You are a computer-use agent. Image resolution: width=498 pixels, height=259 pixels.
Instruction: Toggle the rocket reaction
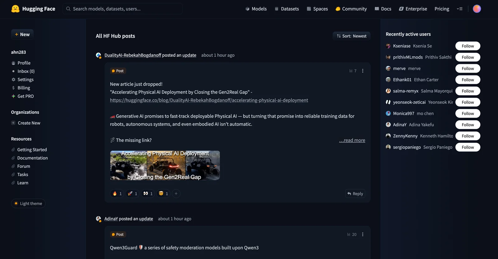pyautogui.click(x=132, y=194)
